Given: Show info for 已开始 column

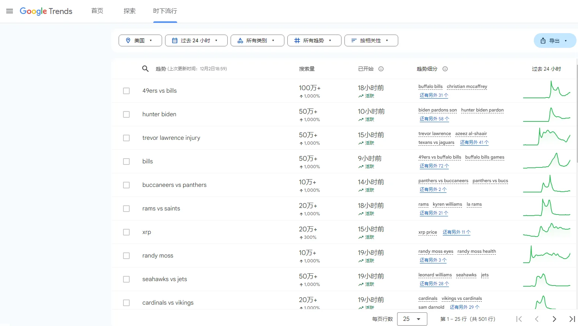Looking at the screenshot, I should pyautogui.click(x=381, y=69).
